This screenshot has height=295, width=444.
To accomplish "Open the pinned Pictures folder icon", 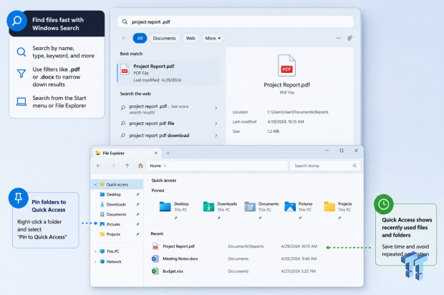I will pyautogui.click(x=290, y=206).
